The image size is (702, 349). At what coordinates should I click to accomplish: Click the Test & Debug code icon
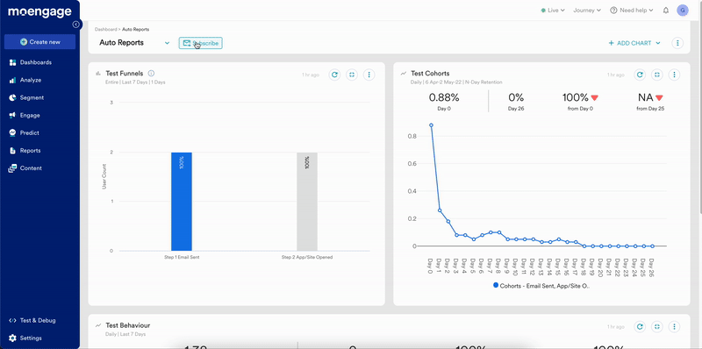point(12,320)
